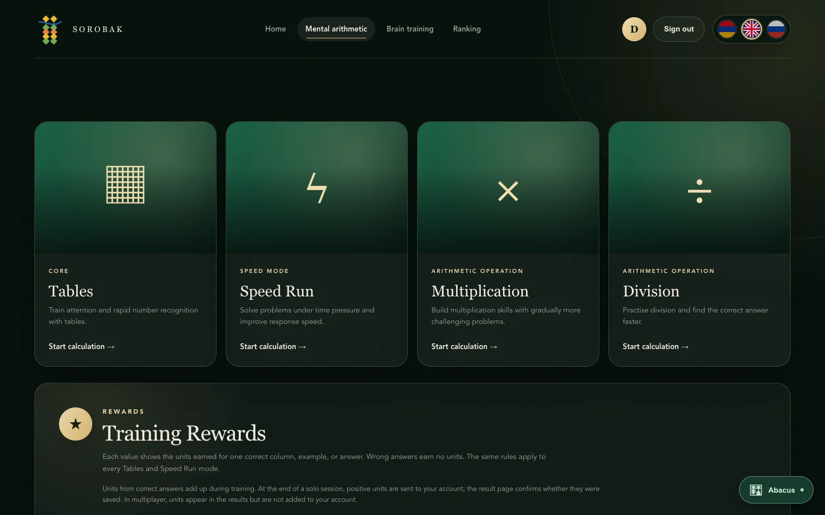
Task: Go to the Home nav item
Action: coord(276,29)
